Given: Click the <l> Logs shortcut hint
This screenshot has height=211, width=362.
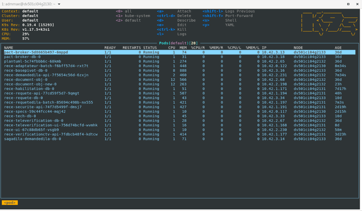Looking at the screenshot, I should click(x=172, y=34).
